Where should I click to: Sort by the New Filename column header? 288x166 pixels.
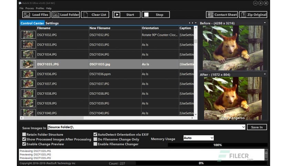tap(115, 28)
